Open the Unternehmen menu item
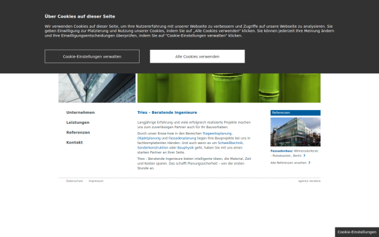The height and width of the screenshot is (237, 379). click(80, 112)
